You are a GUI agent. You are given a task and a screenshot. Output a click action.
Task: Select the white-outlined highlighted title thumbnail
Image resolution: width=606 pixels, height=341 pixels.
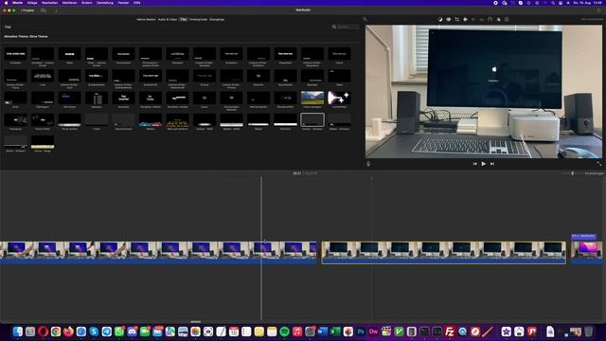point(312,120)
